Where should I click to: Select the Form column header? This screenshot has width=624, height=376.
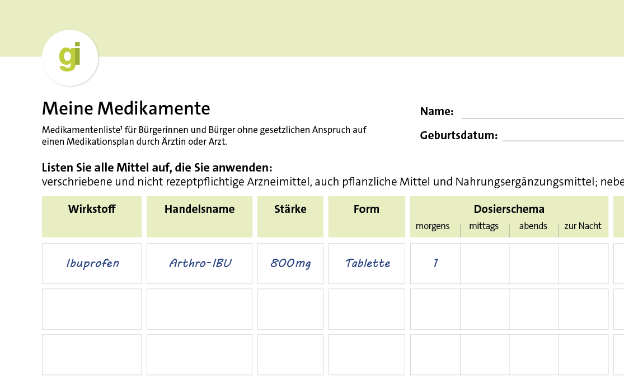pos(366,210)
